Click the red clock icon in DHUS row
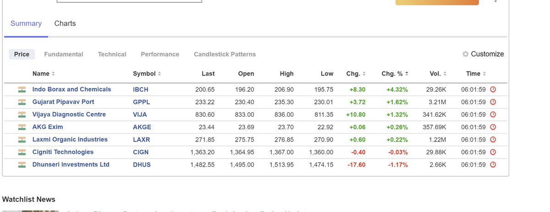Image resolution: width=550 pixels, height=212 pixels. tap(493, 165)
